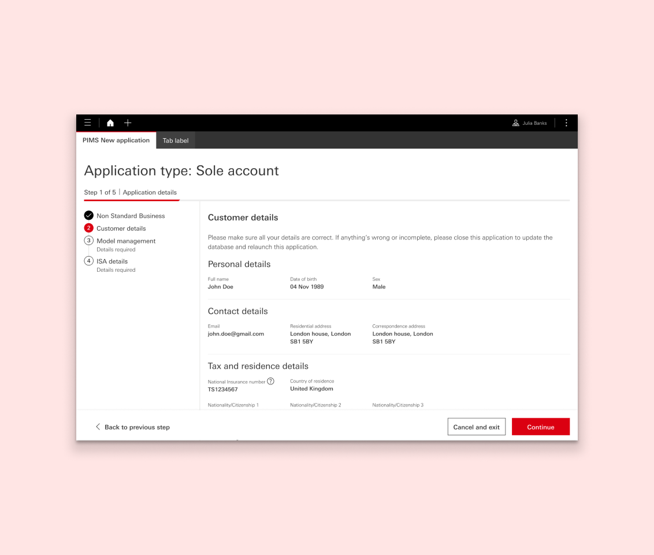Click the completed checkmark step icon
This screenshot has width=654, height=555.
point(89,216)
